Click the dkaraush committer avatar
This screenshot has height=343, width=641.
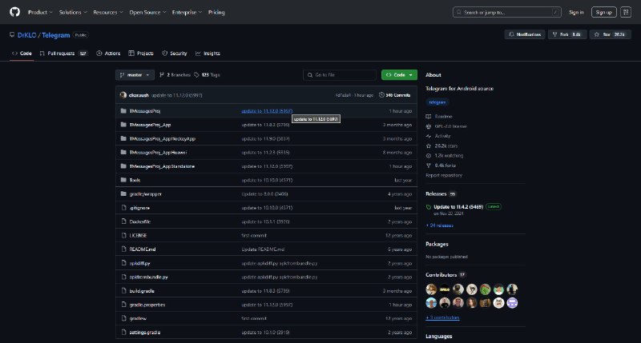123,95
